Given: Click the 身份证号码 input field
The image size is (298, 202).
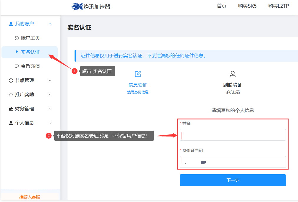Looking at the screenshot, I should point(233,162).
